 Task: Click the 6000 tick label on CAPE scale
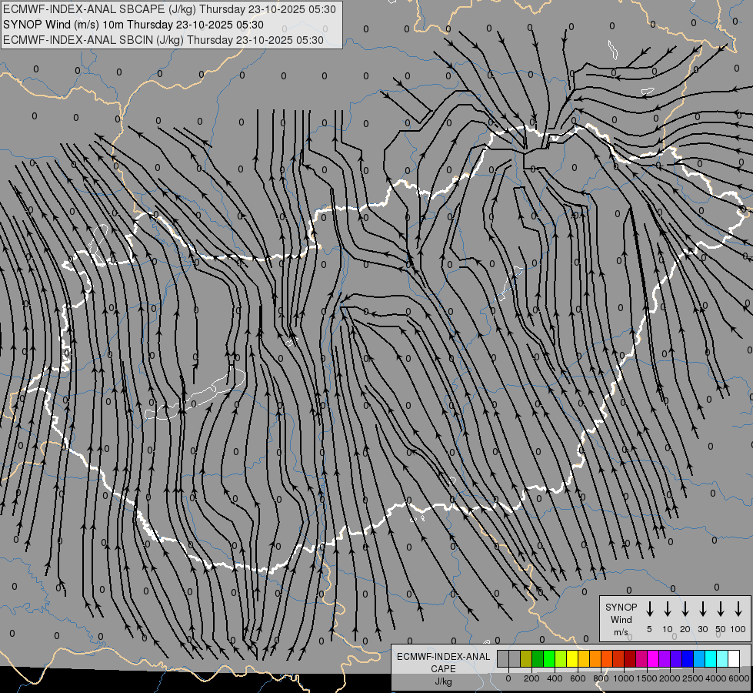tap(739, 678)
